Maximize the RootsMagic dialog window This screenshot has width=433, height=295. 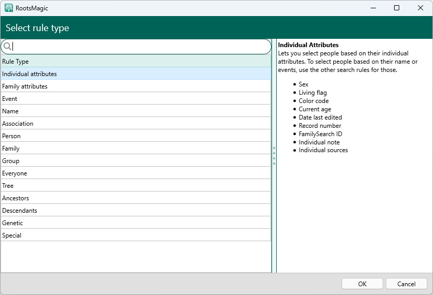point(397,8)
